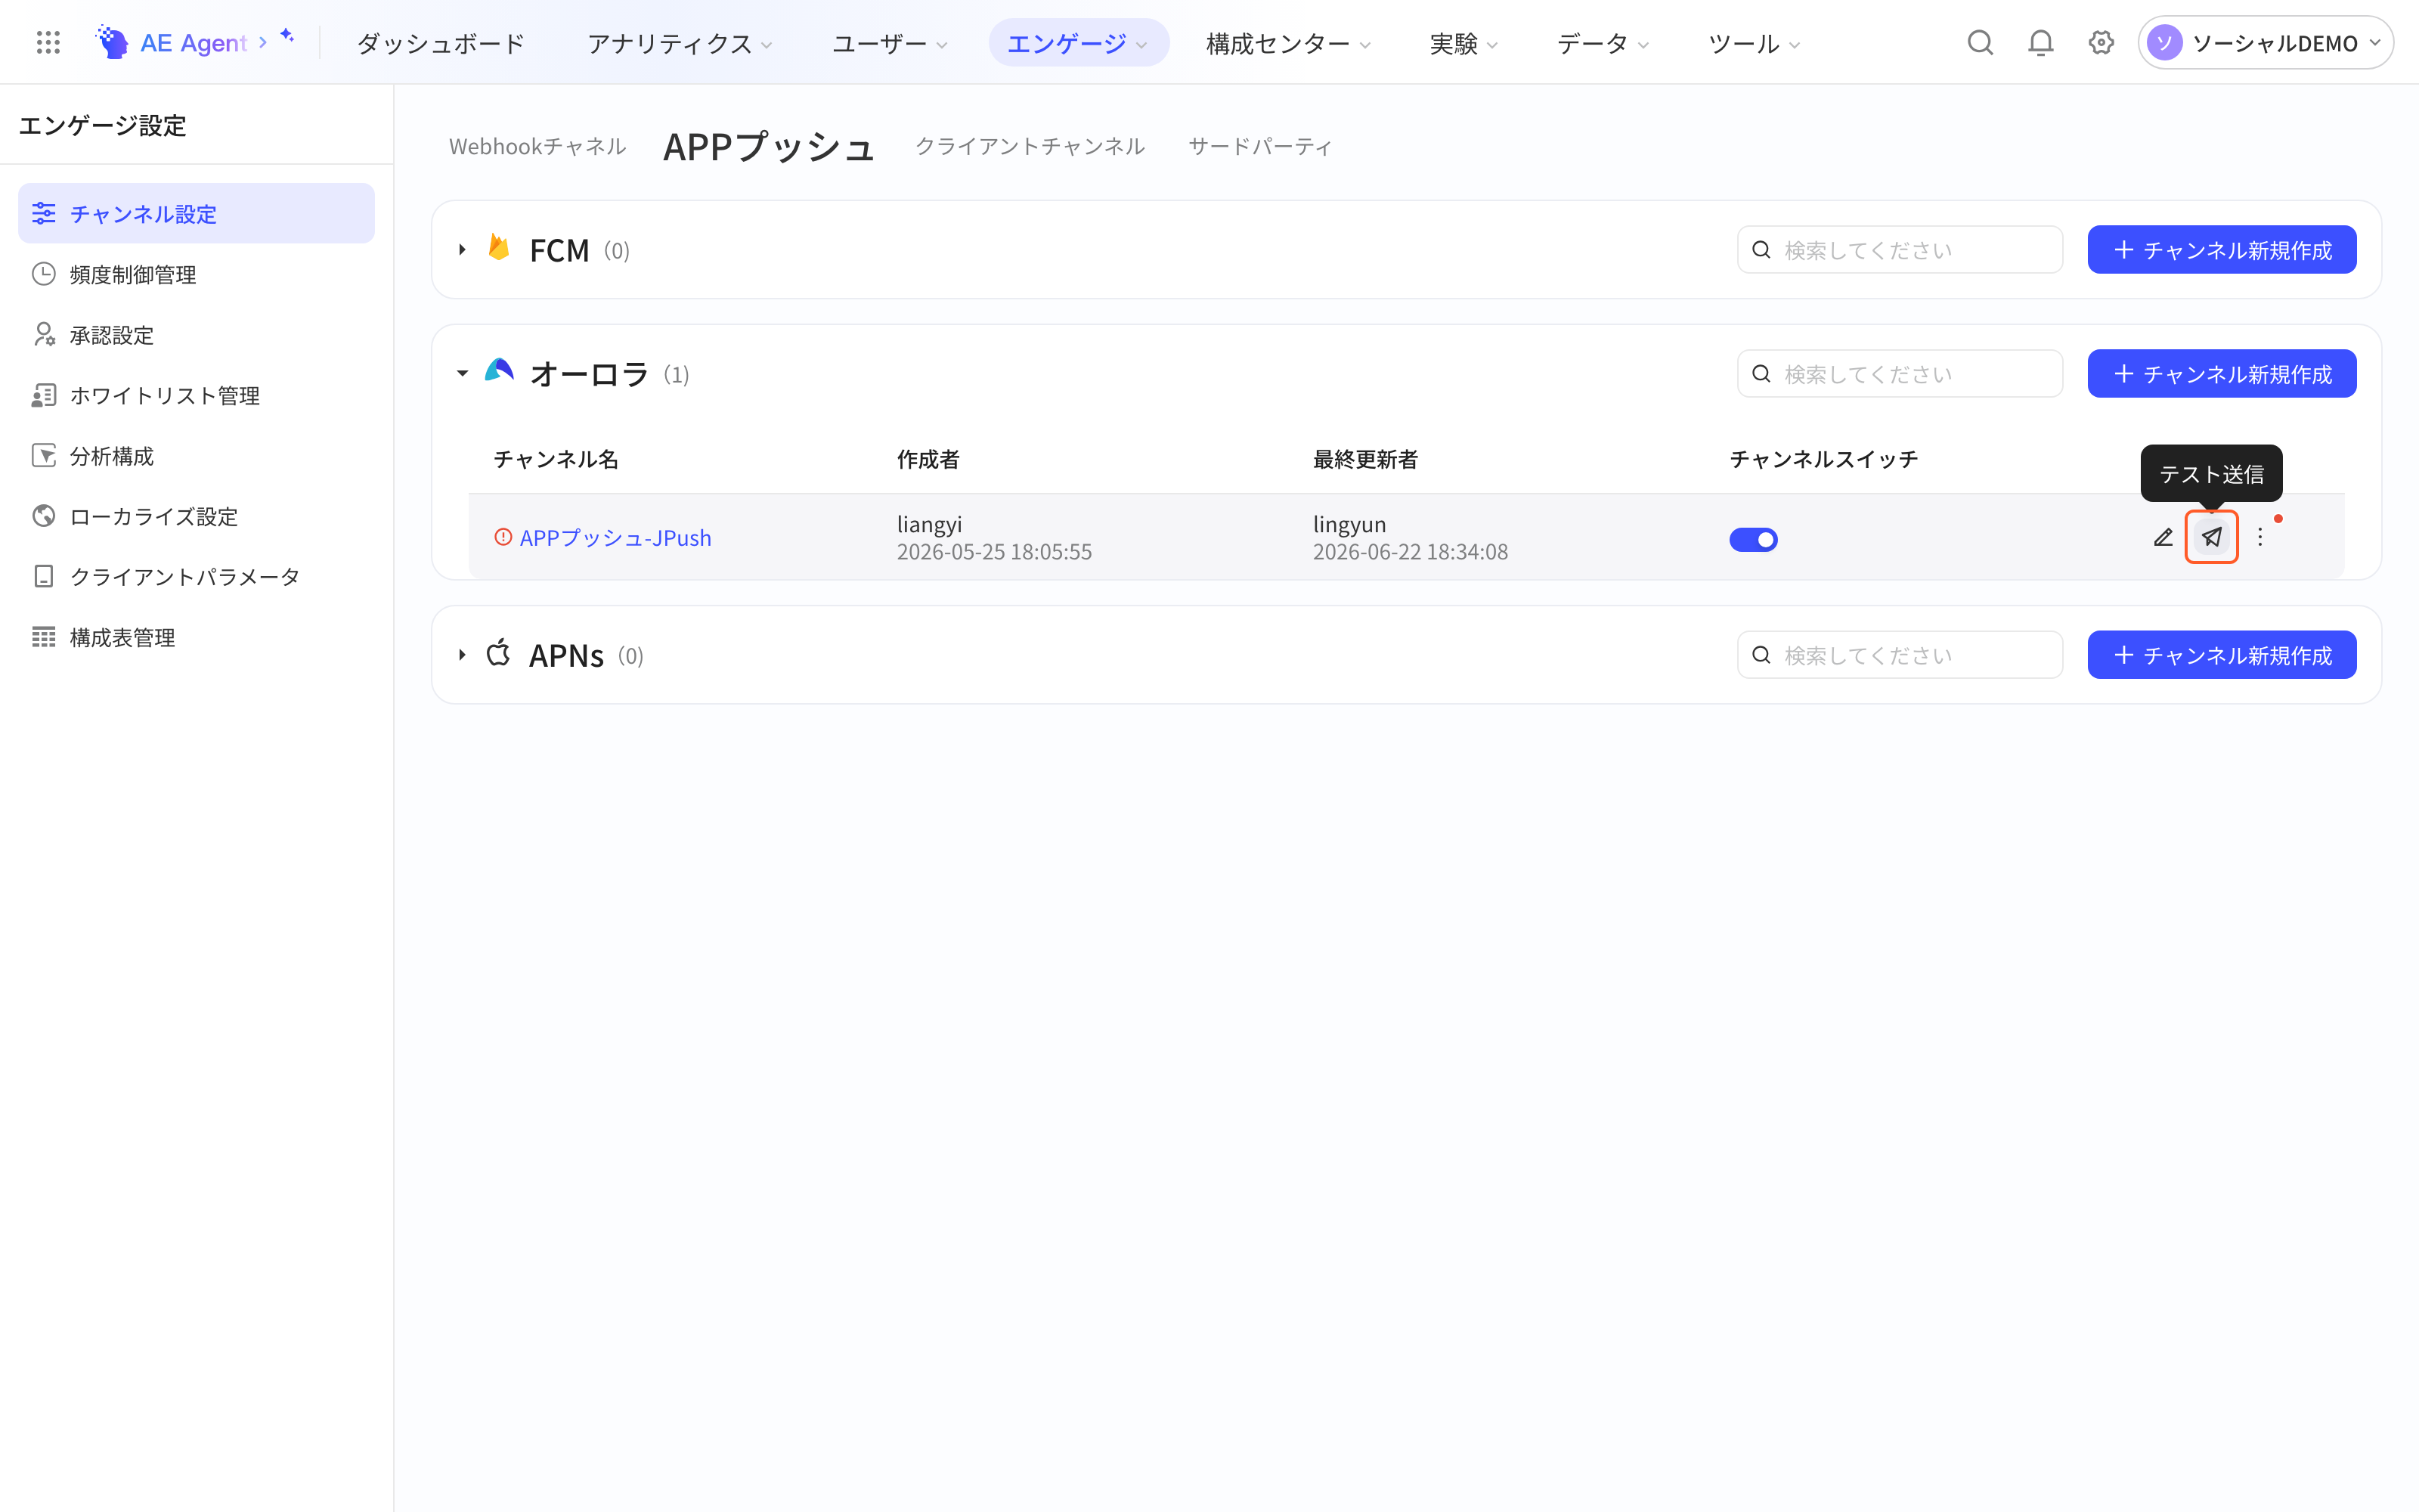This screenshot has width=2419, height=1512.
Task: Toggle the APPプッシュ-JPush channel switch
Action: click(1753, 540)
